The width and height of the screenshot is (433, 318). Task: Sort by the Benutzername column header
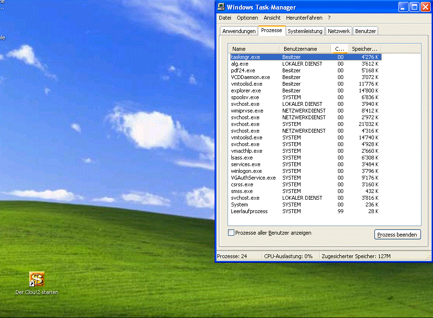click(x=305, y=49)
